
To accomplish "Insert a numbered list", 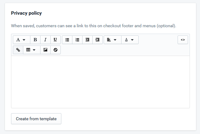I will [x=77, y=40].
